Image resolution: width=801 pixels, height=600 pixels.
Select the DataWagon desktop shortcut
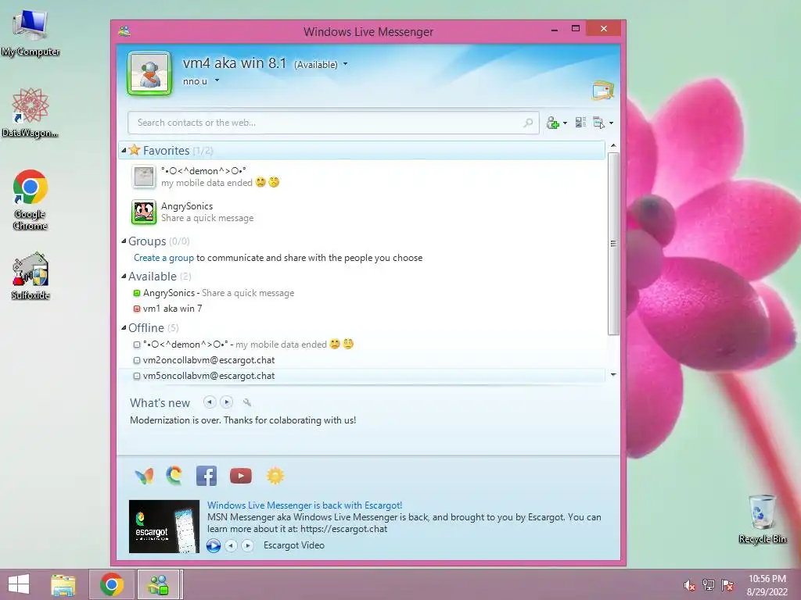click(31, 112)
